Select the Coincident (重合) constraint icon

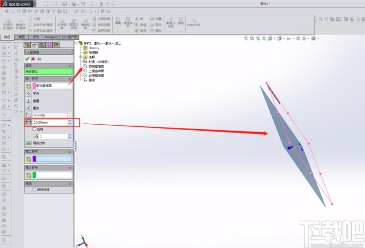[x=28, y=108]
